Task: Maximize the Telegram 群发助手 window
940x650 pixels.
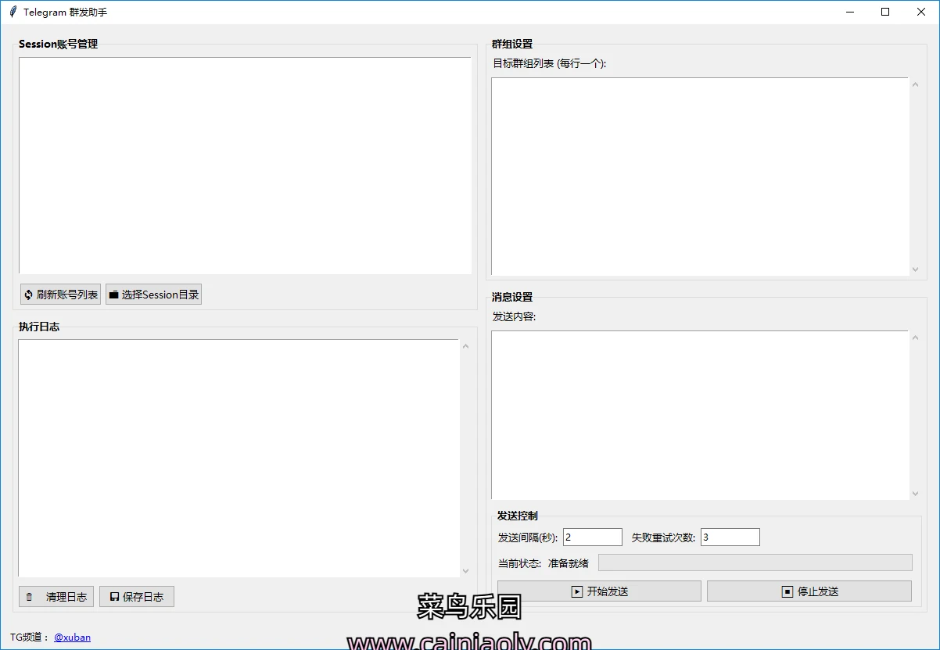Action: (x=885, y=12)
